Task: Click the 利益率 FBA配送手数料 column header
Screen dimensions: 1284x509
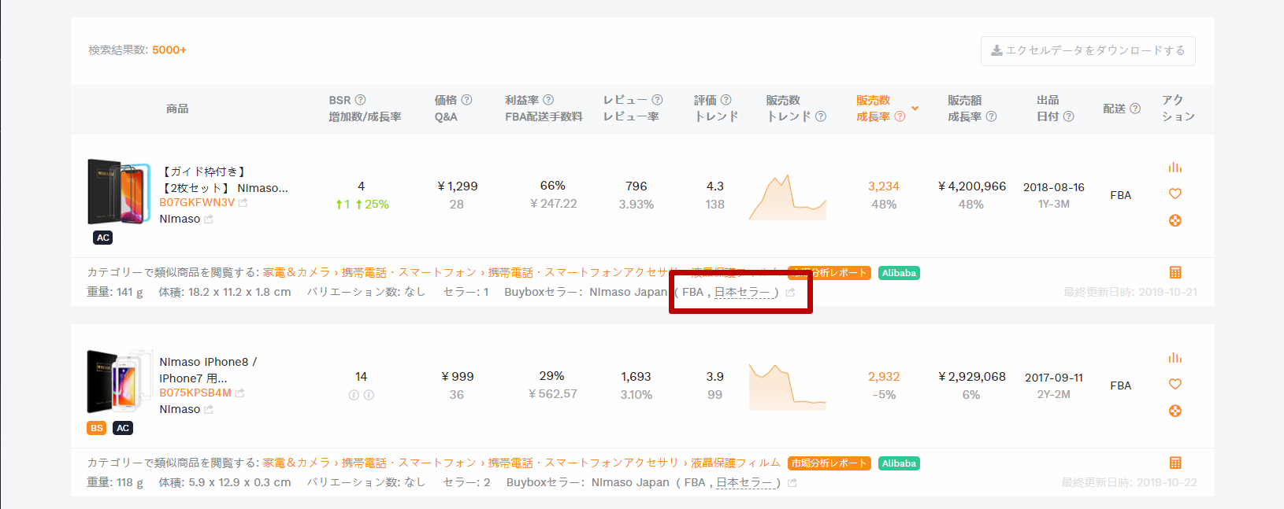Action: [544, 109]
